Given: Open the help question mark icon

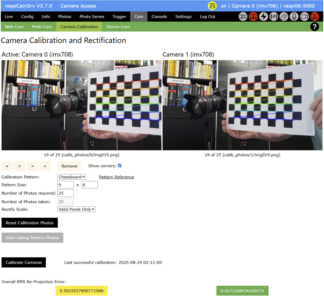Looking at the screenshot, I should (x=314, y=27).
